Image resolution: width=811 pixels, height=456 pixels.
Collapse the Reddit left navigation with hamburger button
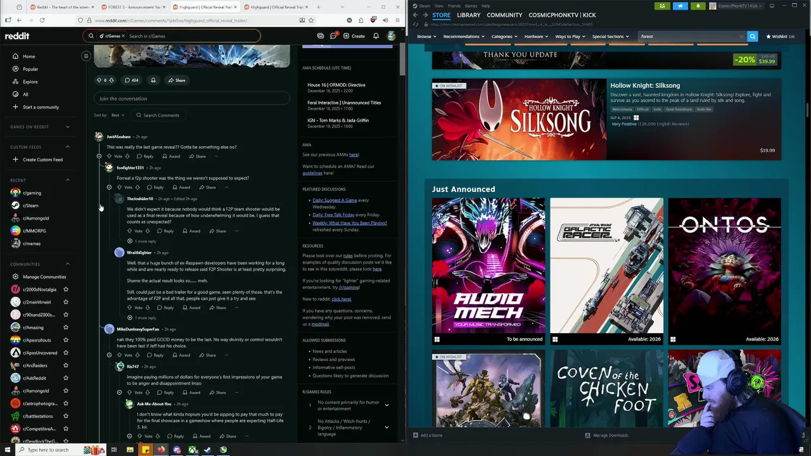click(x=86, y=56)
